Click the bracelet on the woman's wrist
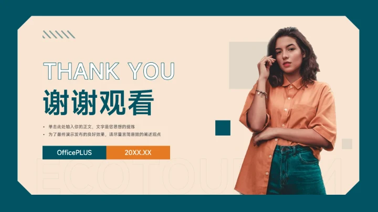378x212 pixels. click(x=262, y=93)
